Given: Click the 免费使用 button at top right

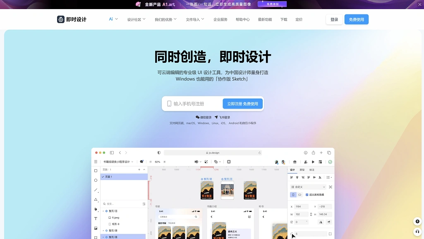Looking at the screenshot, I should [x=356, y=19].
